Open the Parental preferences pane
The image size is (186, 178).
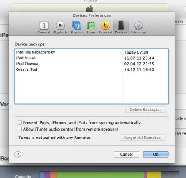pos(105,28)
